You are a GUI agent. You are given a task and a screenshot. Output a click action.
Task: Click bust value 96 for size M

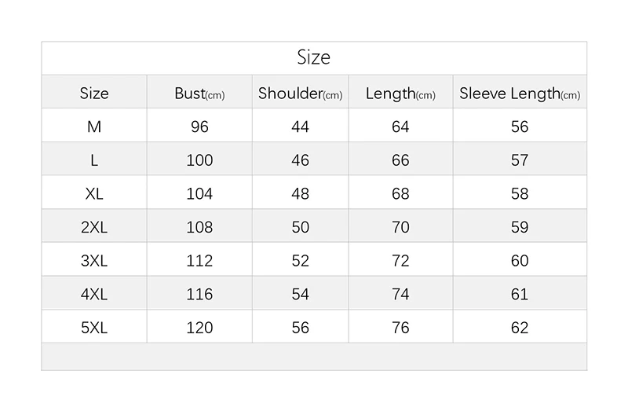point(199,127)
